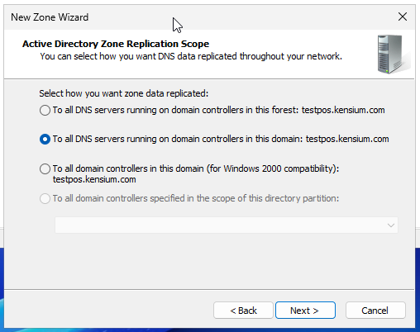Viewport: 420px width, 332px height.
Task: Click the 'in this forest' option label text
Action: (218, 110)
